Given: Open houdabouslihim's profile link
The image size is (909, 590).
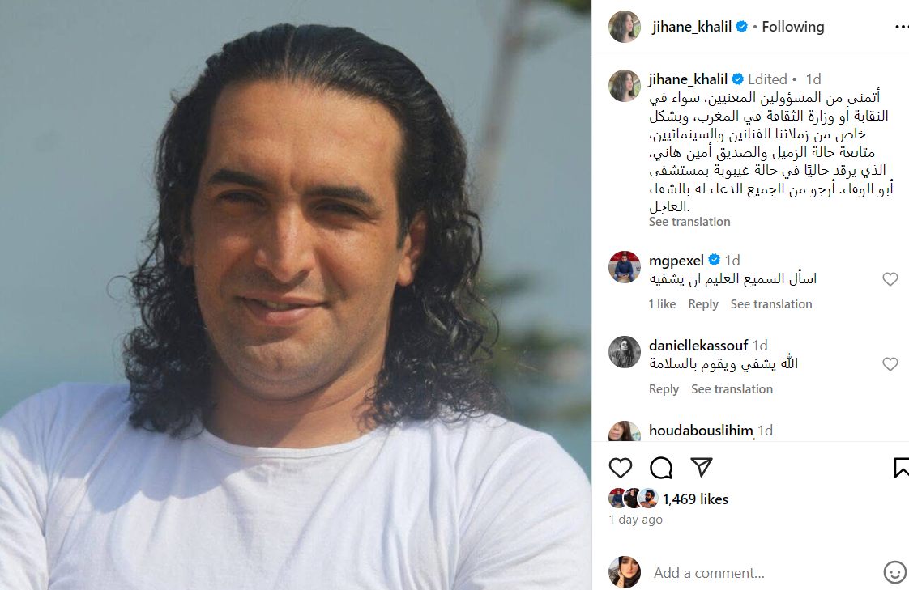Looking at the screenshot, I should [701, 431].
